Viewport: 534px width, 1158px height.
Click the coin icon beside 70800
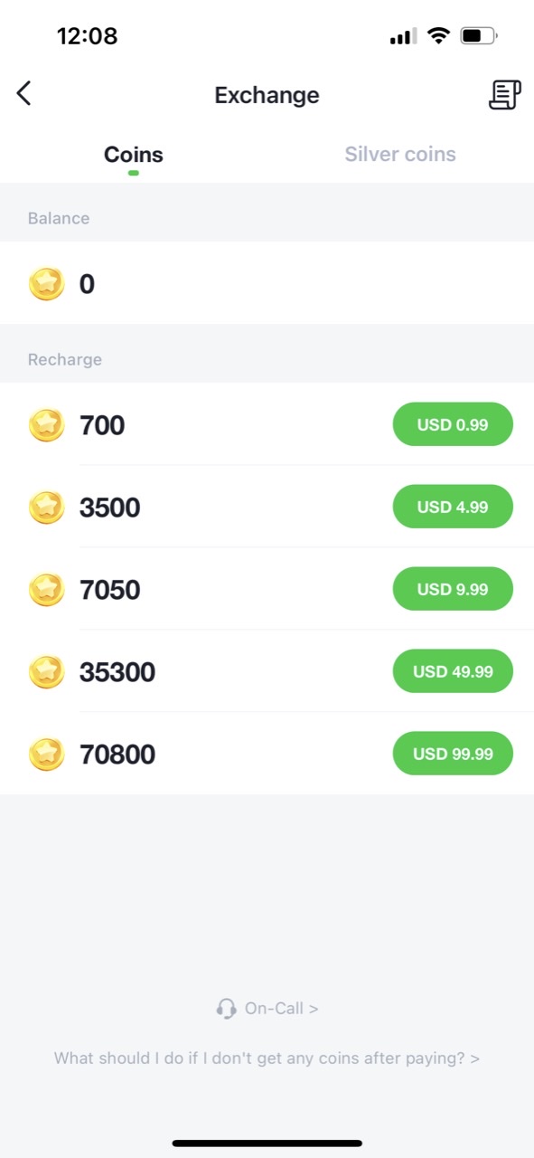pyautogui.click(x=47, y=754)
